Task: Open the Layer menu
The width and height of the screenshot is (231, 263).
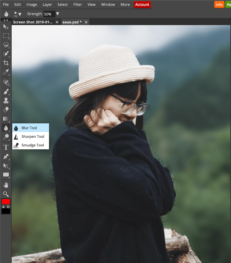Action: pos(47,5)
